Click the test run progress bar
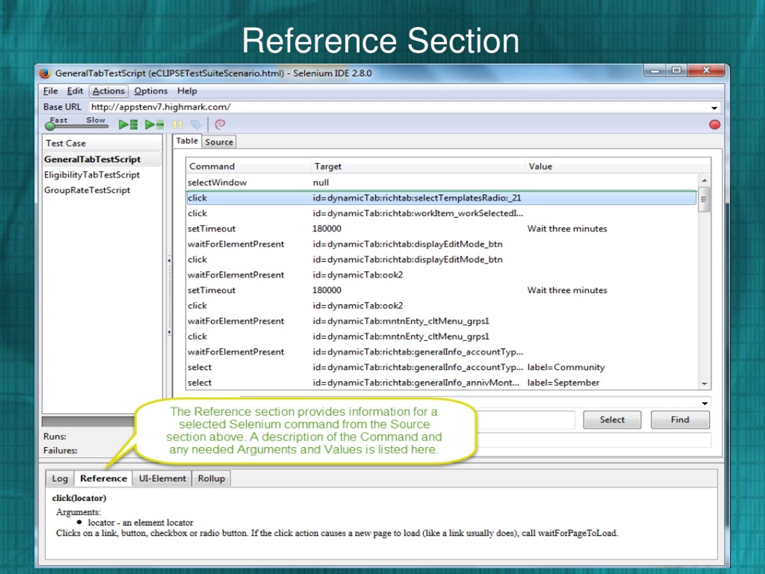 pos(88,422)
